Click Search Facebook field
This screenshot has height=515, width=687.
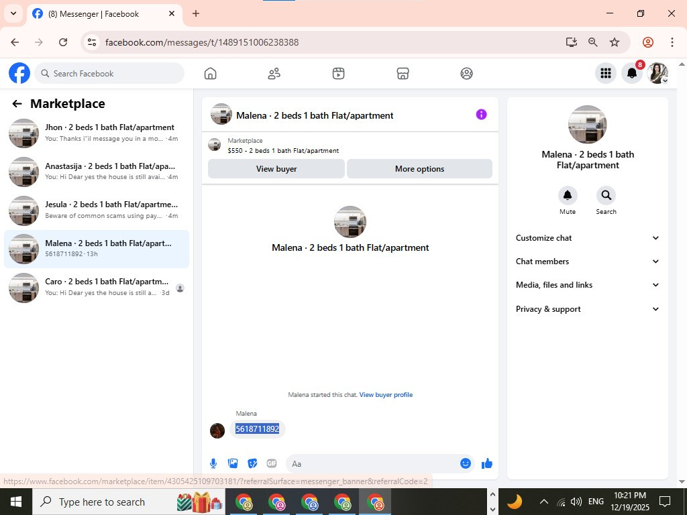(x=109, y=73)
